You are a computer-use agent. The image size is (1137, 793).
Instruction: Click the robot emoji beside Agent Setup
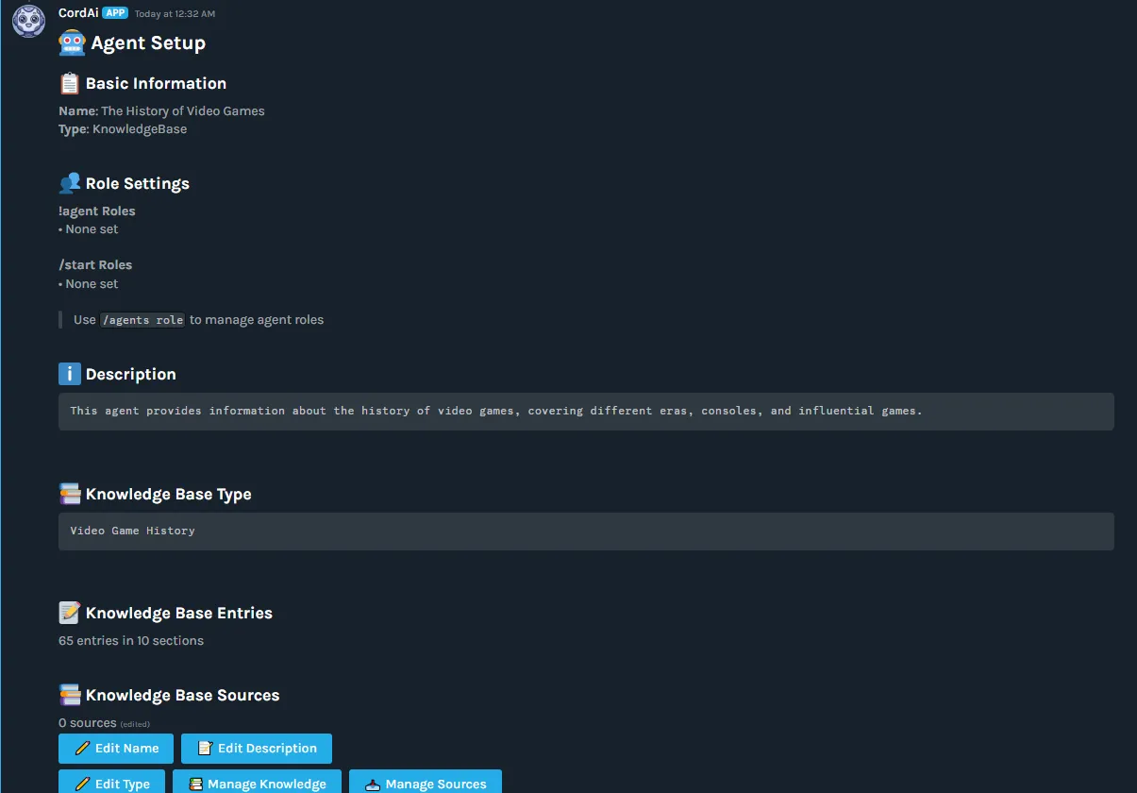point(72,42)
